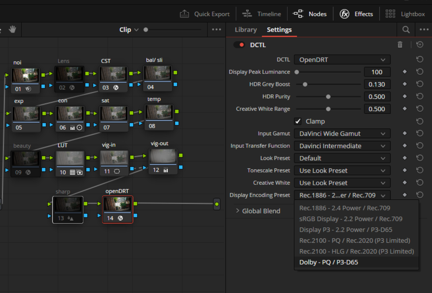This screenshot has width=432, height=293.
Task: Toggle the DCTL effect enable switch
Action: click(x=239, y=45)
